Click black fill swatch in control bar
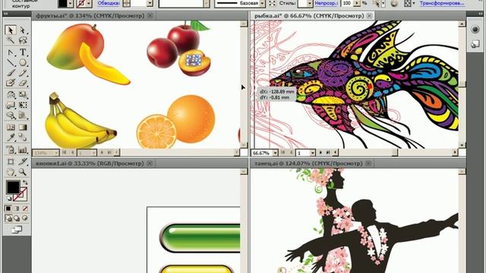This screenshot has width=486, height=273. [62, 3]
